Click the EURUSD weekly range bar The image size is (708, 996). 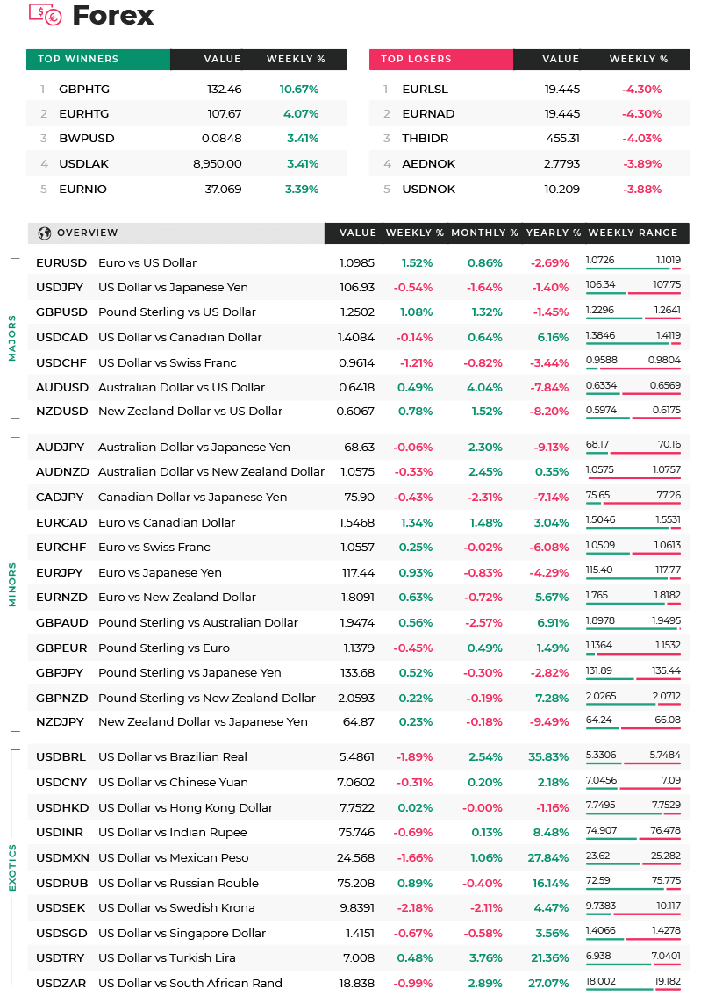tap(633, 269)
